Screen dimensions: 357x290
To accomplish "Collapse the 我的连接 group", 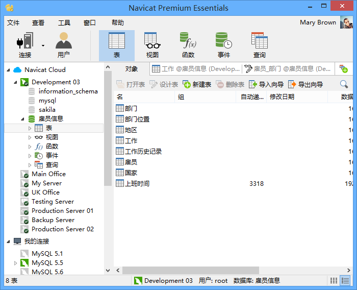I will coord(9,241).
